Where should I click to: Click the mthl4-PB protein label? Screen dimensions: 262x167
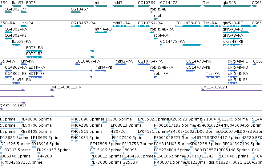tap(103, 67)
